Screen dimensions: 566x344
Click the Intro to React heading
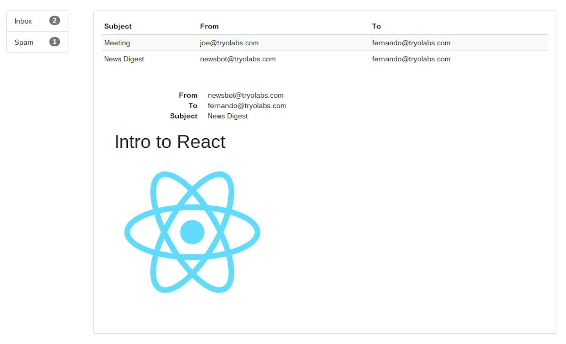[x=170, y=142]
